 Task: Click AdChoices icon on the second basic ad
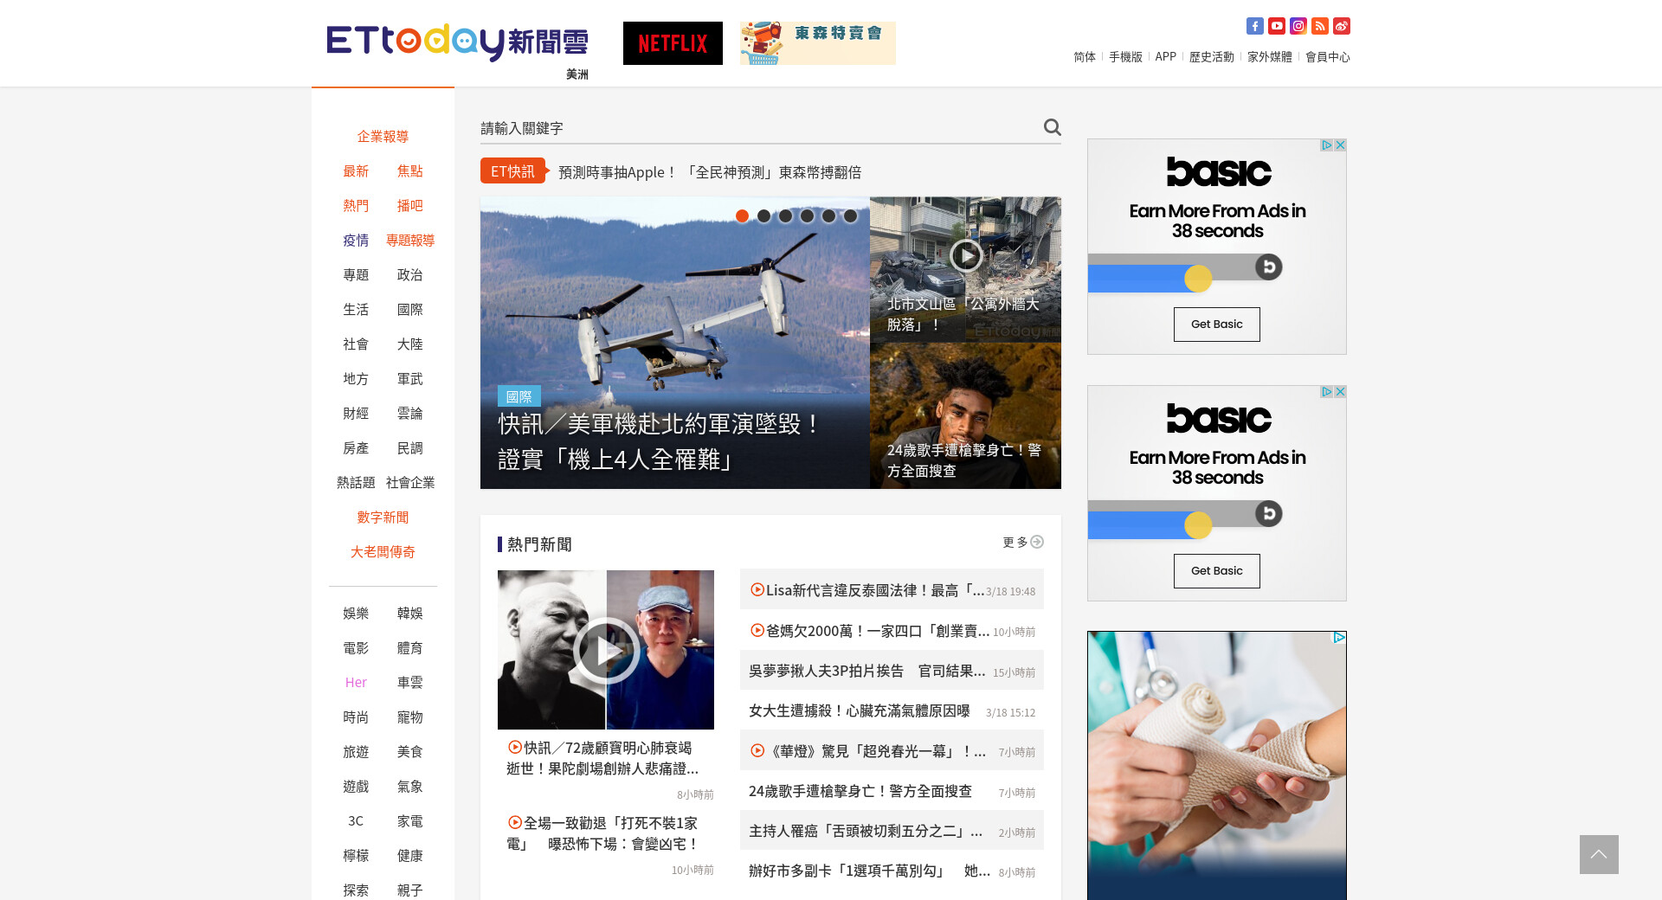(1326, 392)
